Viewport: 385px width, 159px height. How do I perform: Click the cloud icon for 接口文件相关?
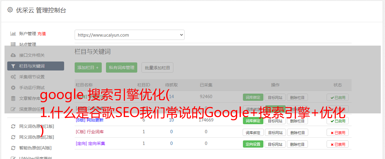tap(13, 55)
